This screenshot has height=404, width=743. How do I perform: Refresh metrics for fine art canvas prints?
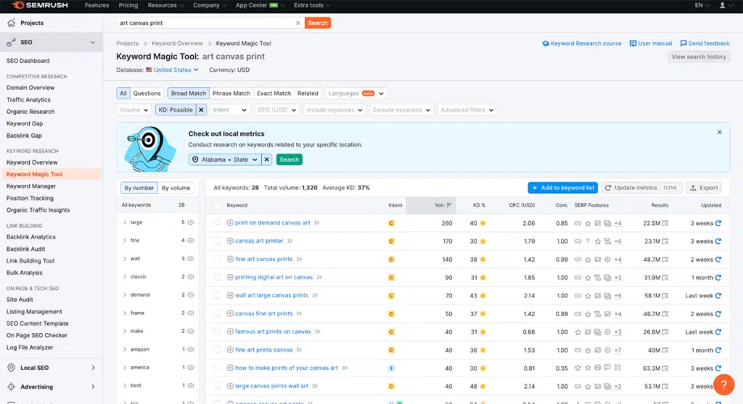(718, 260)
